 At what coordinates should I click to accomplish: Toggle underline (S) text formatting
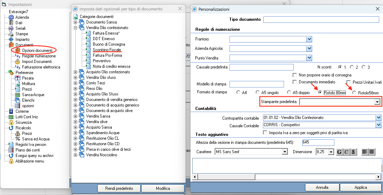pyautogui.click(x=353, y=152)
